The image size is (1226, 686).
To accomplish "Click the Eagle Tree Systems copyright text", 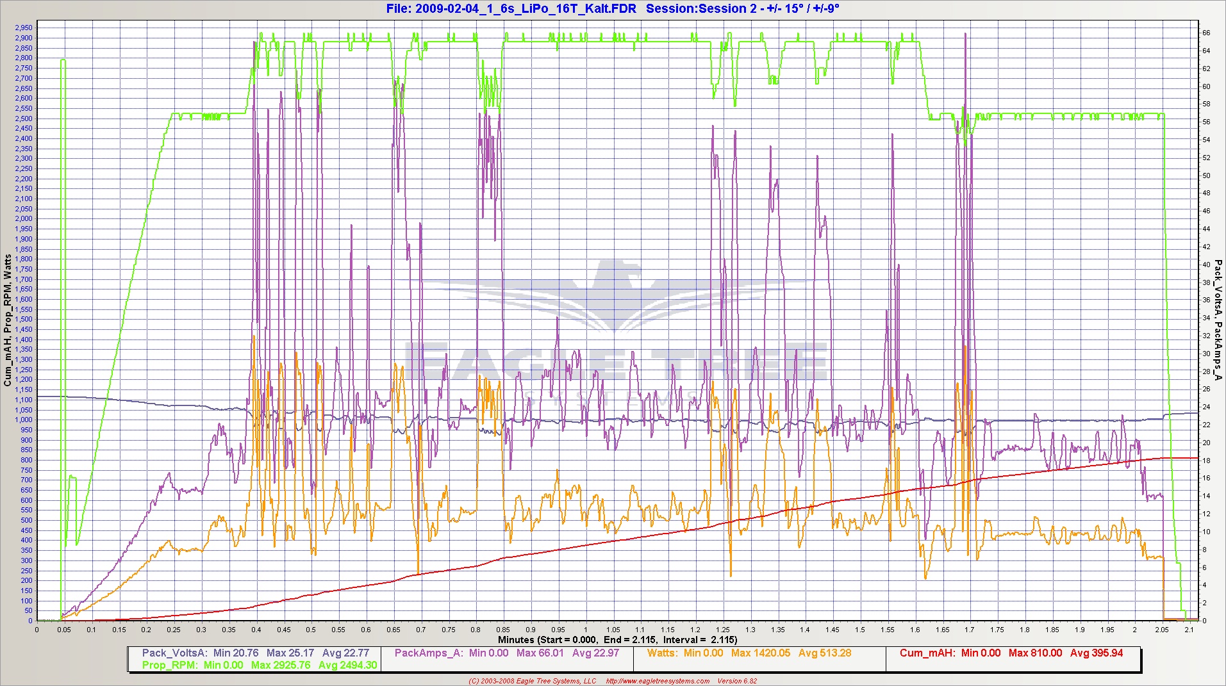I will point(533,681).
